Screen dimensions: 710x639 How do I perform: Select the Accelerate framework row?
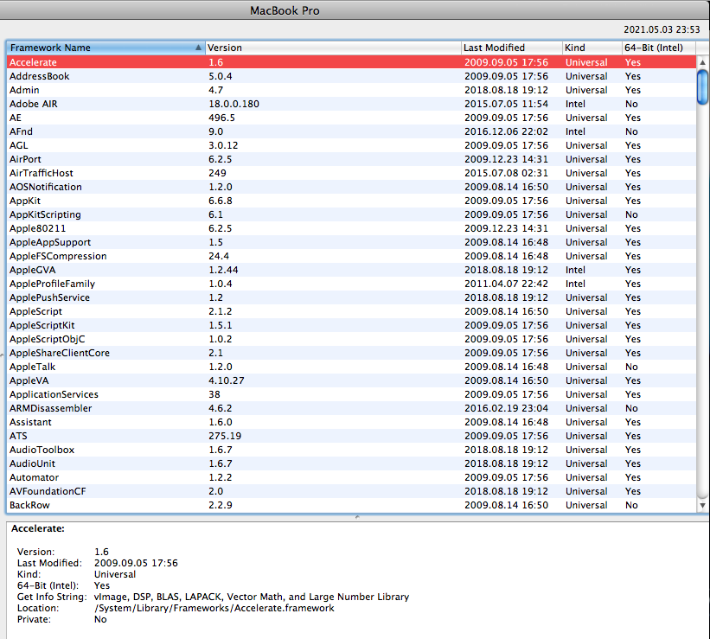[x=351, y=62]
